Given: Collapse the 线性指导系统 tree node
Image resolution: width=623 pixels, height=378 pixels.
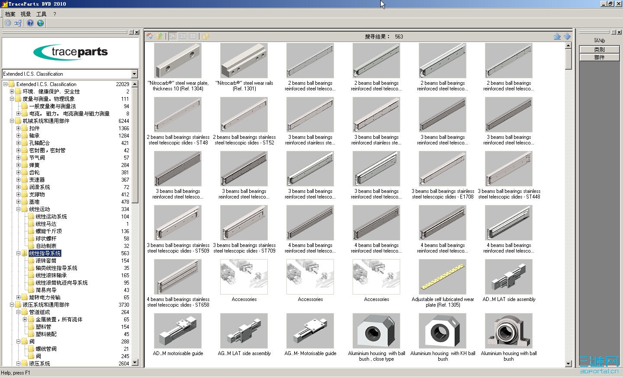Looking at the screenshot, I should click(x=19, y=253).
